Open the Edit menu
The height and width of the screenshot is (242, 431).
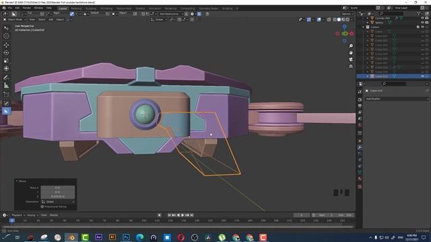pos(18,8)
